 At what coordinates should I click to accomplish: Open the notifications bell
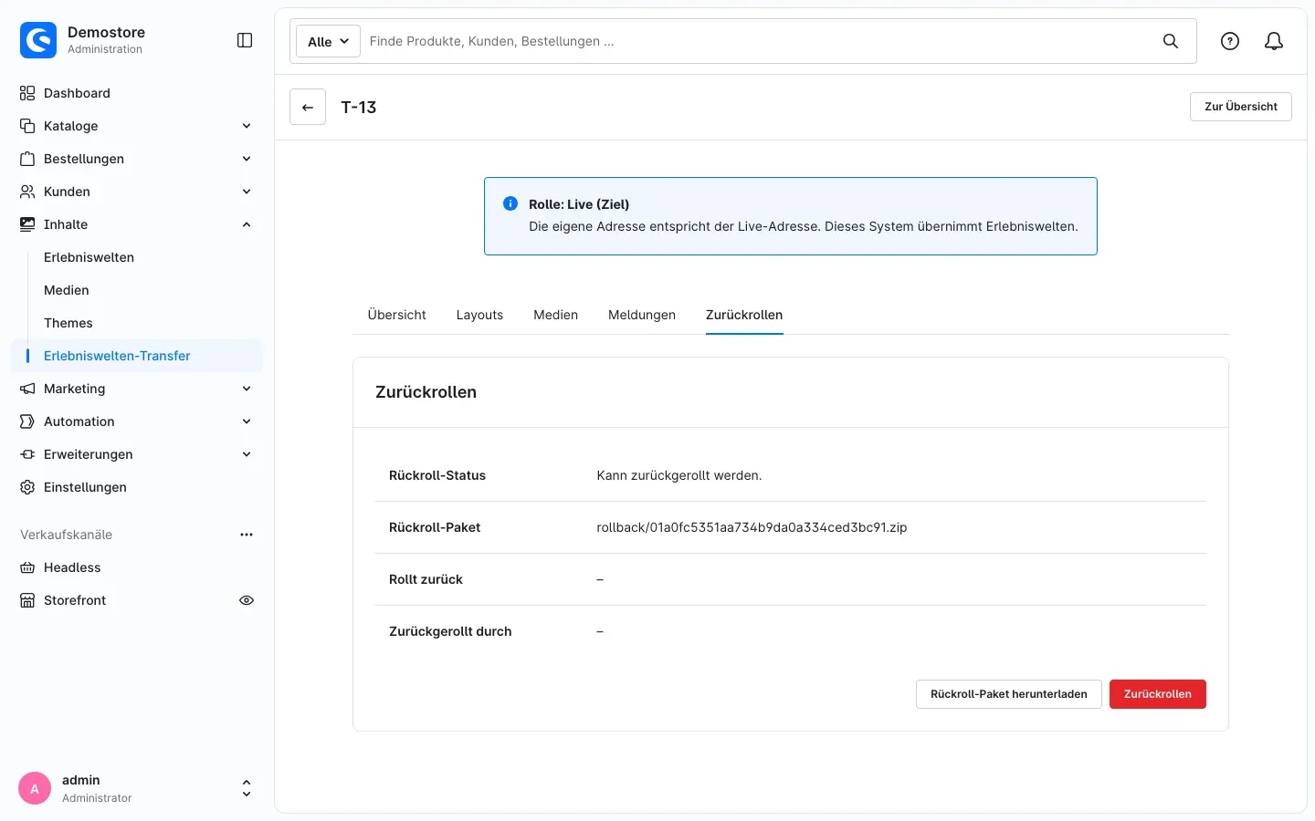point(1274,41)
